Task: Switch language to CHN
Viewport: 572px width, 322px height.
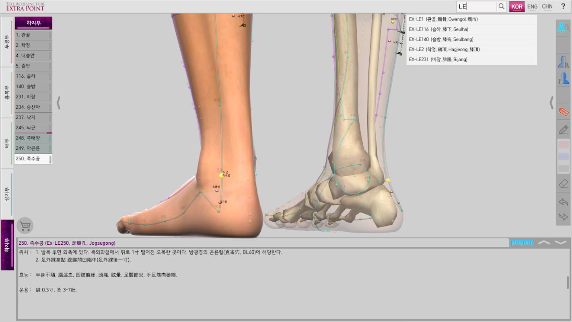Action: [547, 6]
